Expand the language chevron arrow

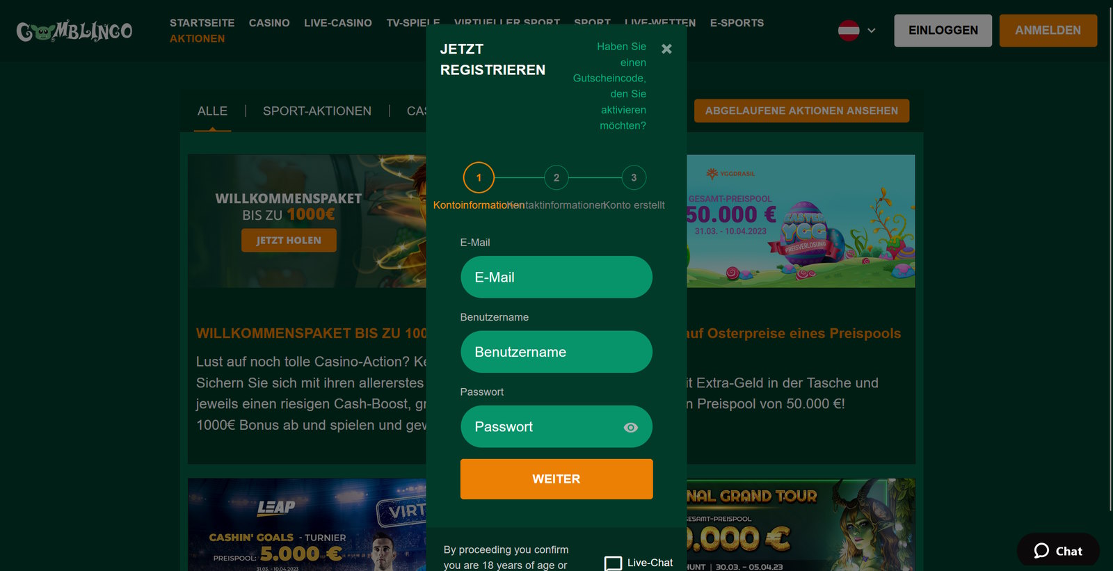(871, 31)
